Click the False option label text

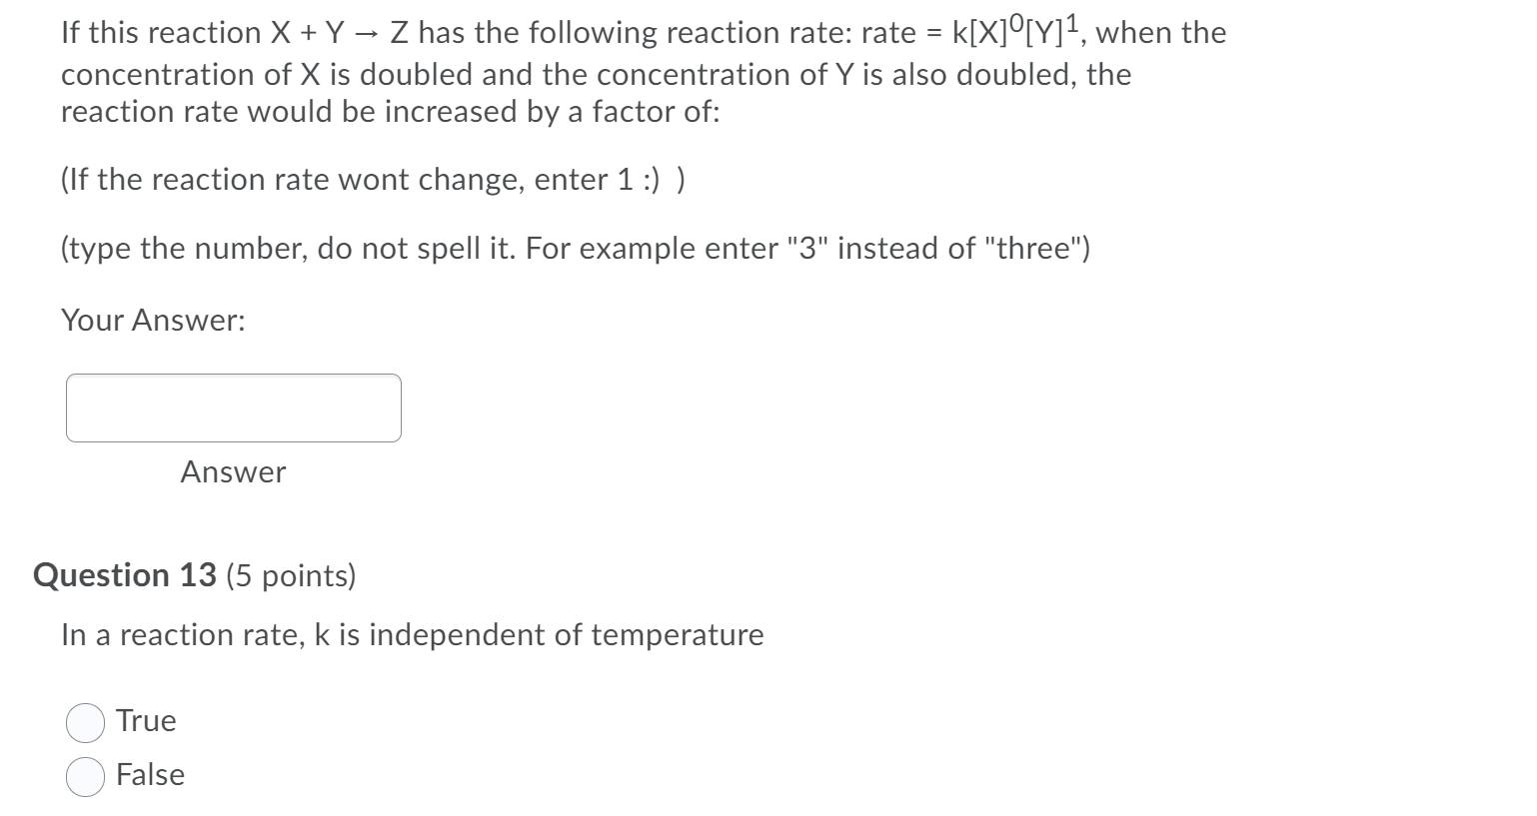[151, 774]
